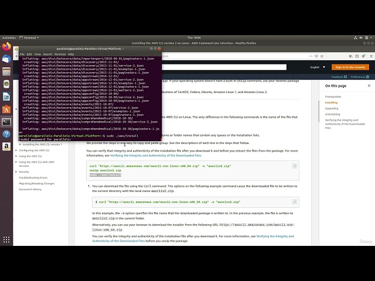Open the Help icon in dock
375x281 pixels.
6,134
